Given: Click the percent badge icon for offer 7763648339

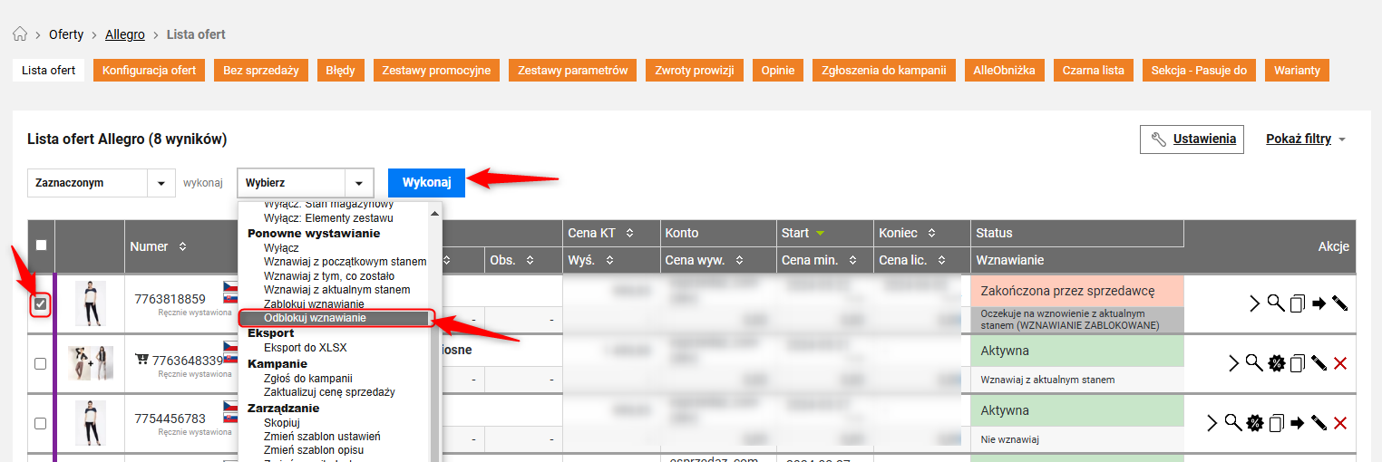Looking at the screenshot, I should [x=1277, y=363].
